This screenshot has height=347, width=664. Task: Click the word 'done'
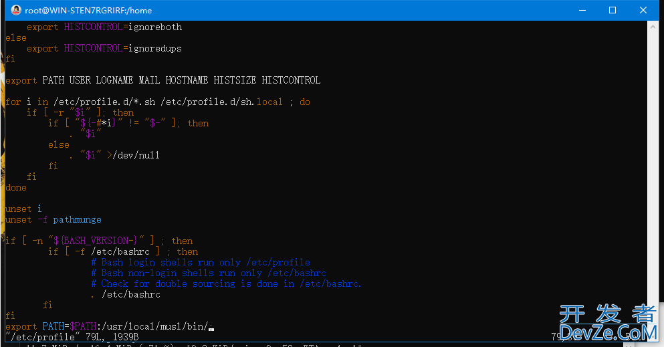pyautogui.click(x=16, y=187)
